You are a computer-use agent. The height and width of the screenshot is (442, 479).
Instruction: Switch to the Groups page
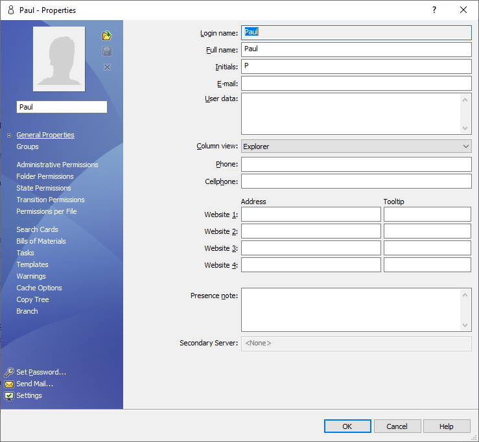click(27, 146)
